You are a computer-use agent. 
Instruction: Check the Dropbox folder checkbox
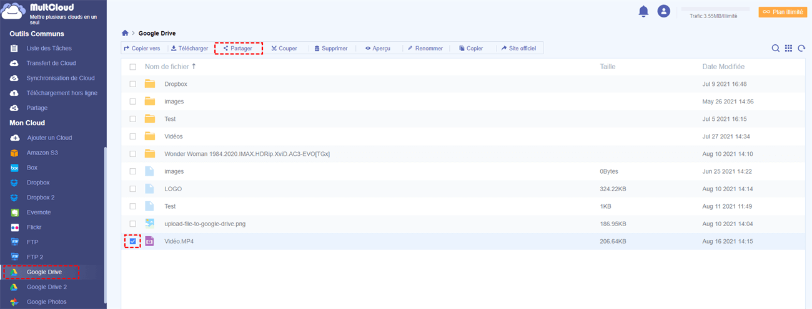point(132,84)
